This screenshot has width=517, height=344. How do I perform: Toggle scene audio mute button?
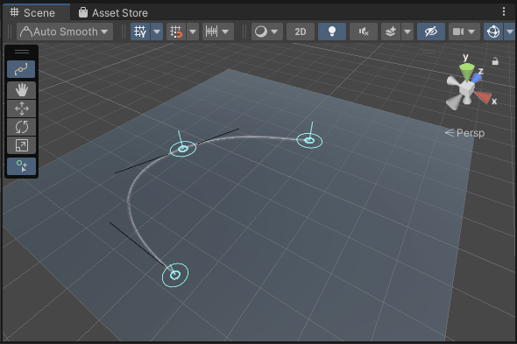(364, 32)
